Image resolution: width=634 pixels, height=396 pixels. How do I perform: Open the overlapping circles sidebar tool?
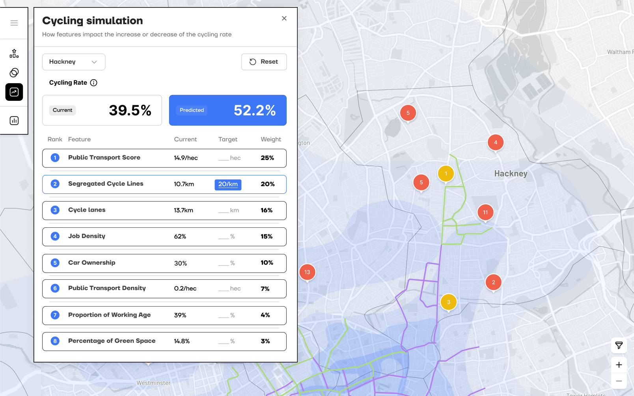(14, 73)
